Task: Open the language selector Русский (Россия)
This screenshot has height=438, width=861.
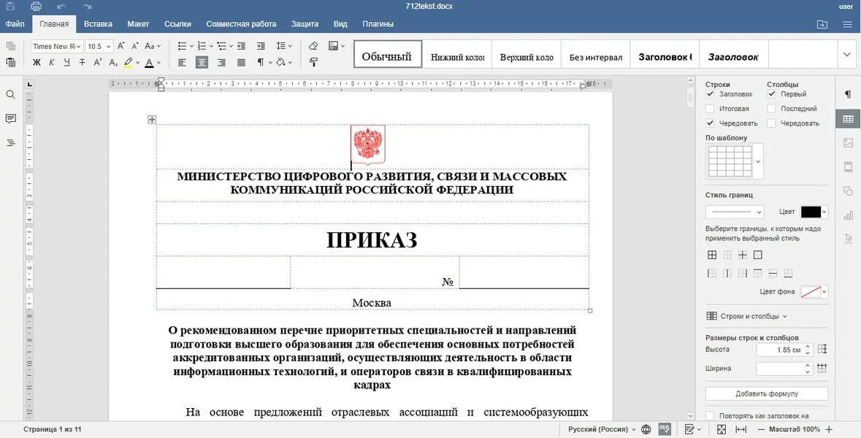Action: (602, 429)
